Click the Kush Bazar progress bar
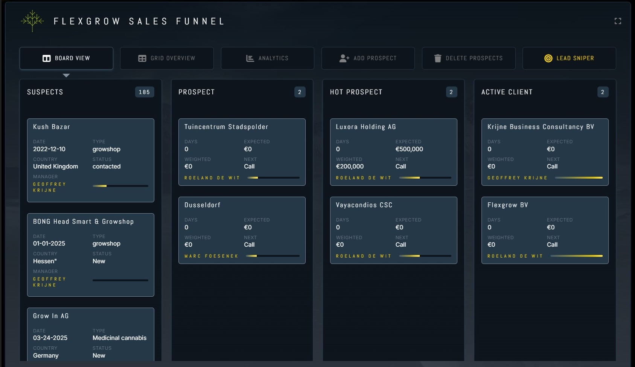The height and width of the screenshot is (367, 635). 120,186
